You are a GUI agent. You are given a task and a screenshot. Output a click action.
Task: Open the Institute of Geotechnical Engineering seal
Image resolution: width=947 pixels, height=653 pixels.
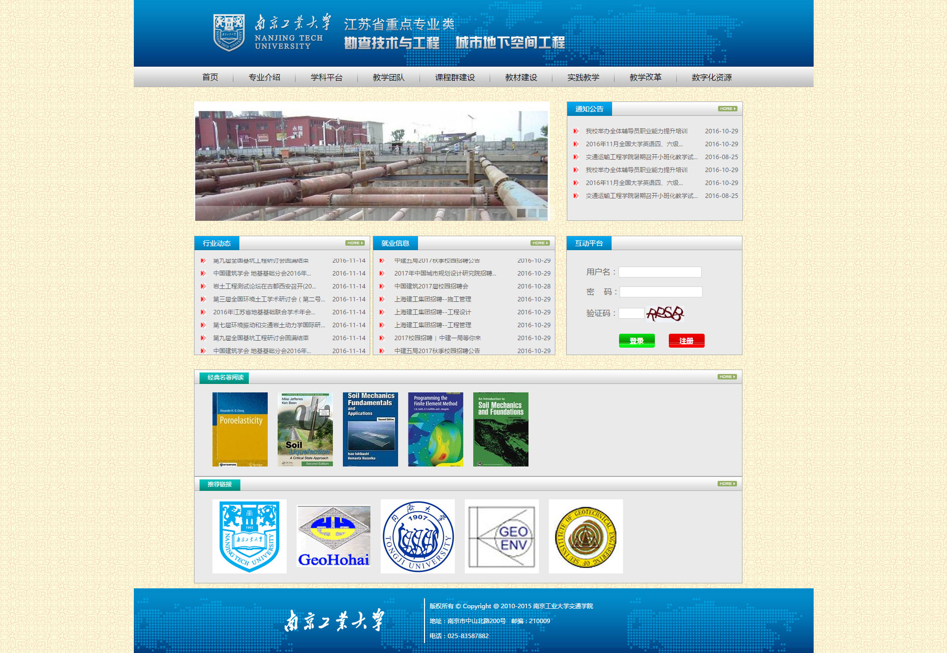point(586,536)
